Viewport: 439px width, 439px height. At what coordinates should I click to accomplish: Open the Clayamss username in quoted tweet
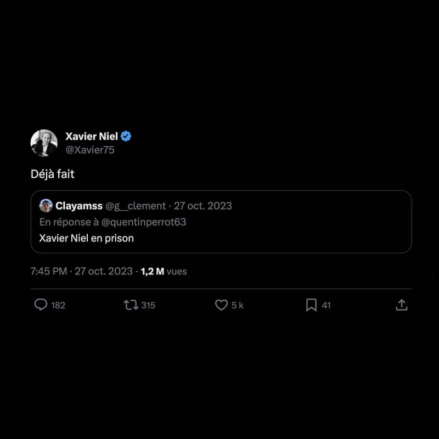tap(78, 206)
